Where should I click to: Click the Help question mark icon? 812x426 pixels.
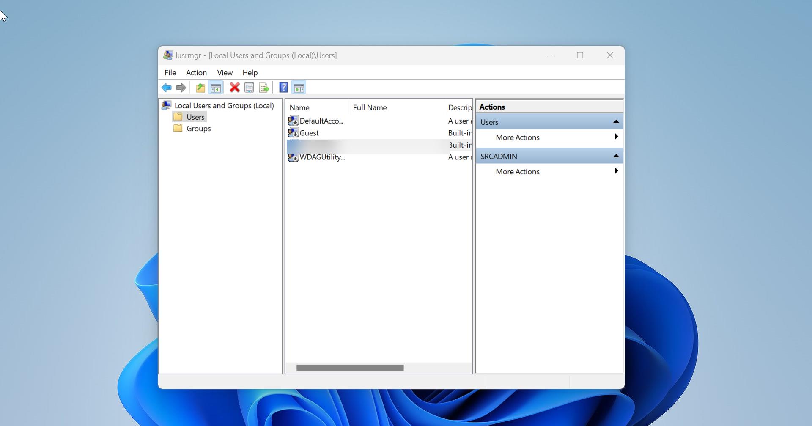coord(283,88)
